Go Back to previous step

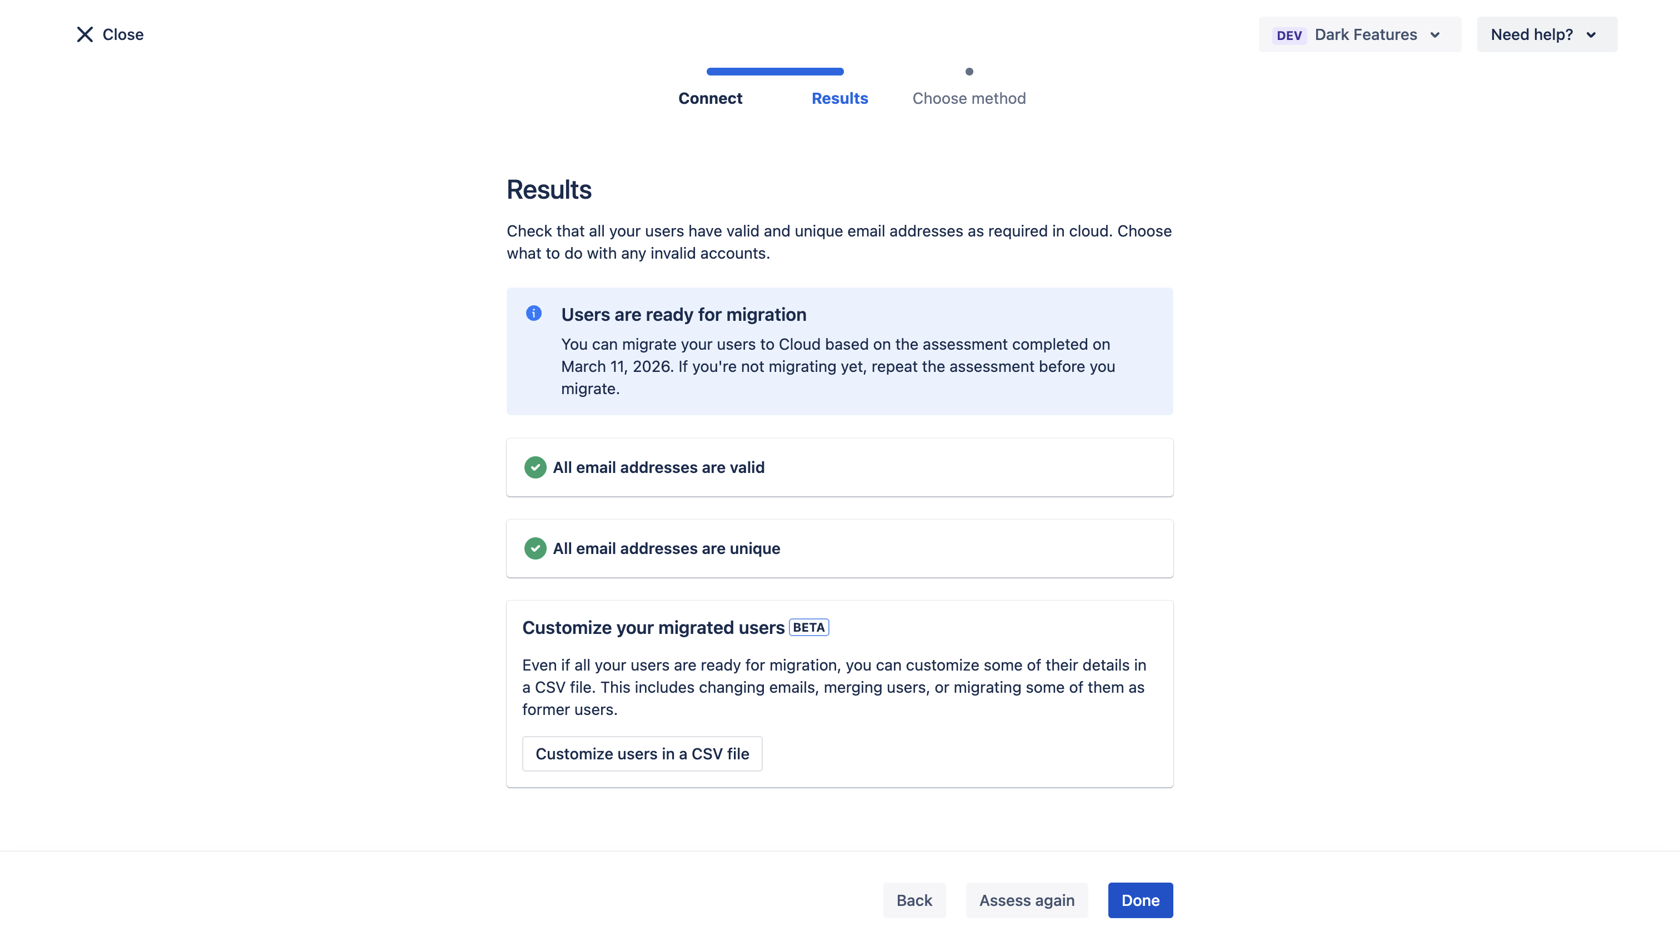914,900
